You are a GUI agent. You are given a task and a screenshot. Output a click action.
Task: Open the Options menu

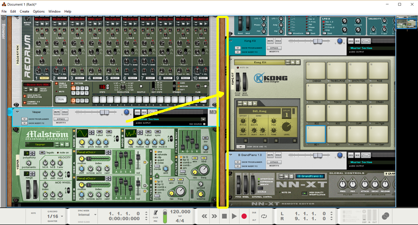point(38,11)
